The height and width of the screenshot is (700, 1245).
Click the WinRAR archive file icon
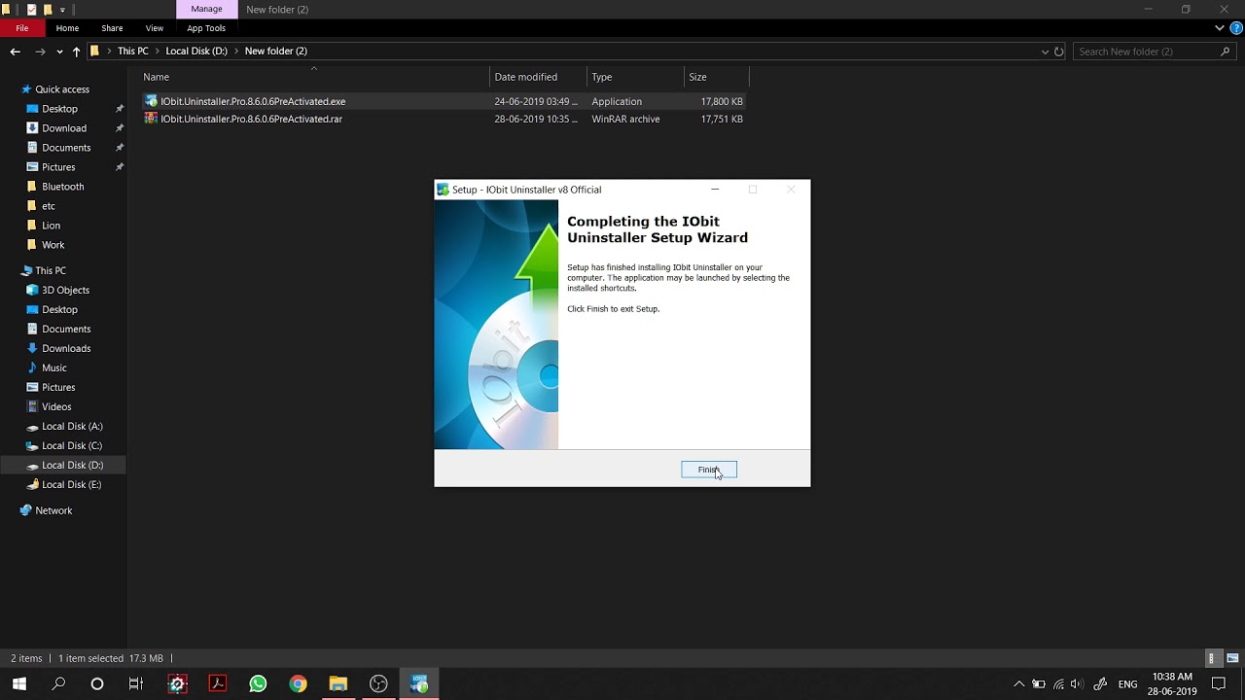[151, 119]
